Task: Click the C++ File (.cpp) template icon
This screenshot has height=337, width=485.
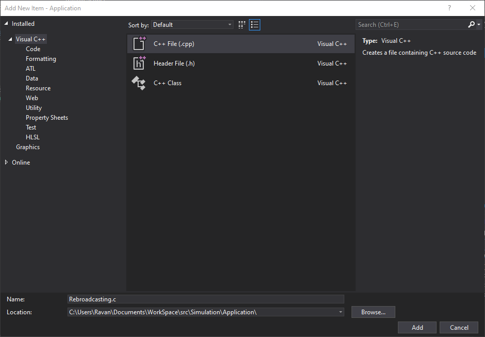Action: click(x=139, y=44)
